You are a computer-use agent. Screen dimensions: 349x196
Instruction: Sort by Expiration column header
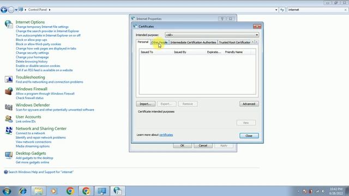point(214,52)
